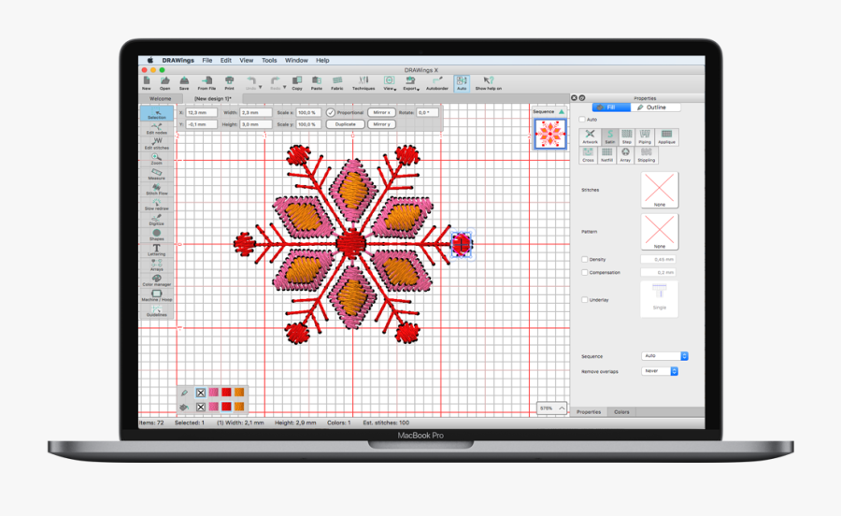Viewport: 841px width, 516px height.
Task: Select Step fill type
Action: 626,136
